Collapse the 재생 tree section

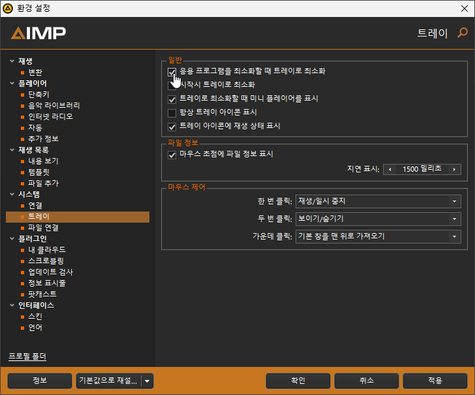pyautogui.click(x=12, y=61)
